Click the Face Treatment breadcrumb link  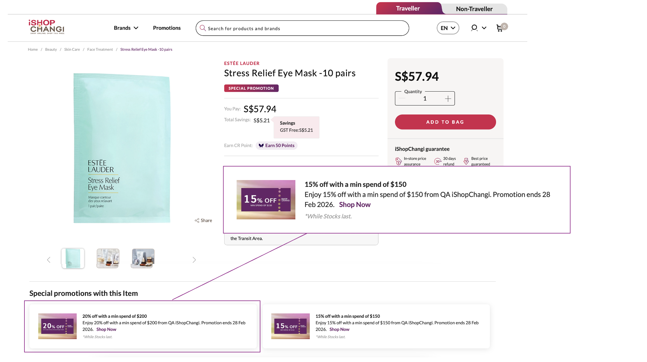point(100,50)
